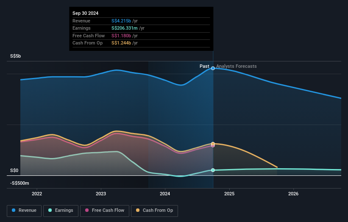This screenshot has height=222, width=348.
Task: Select the Cash From Op data point marker
Action: click(213, 144)
